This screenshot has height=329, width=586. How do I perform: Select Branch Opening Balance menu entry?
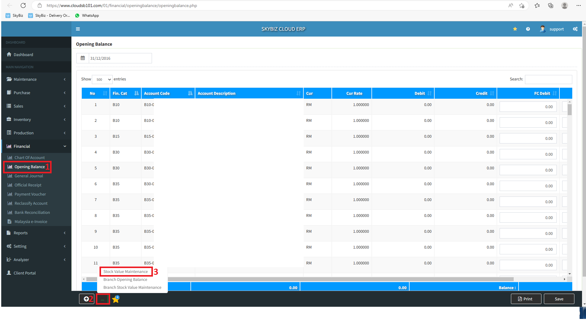tap(125, 279)
